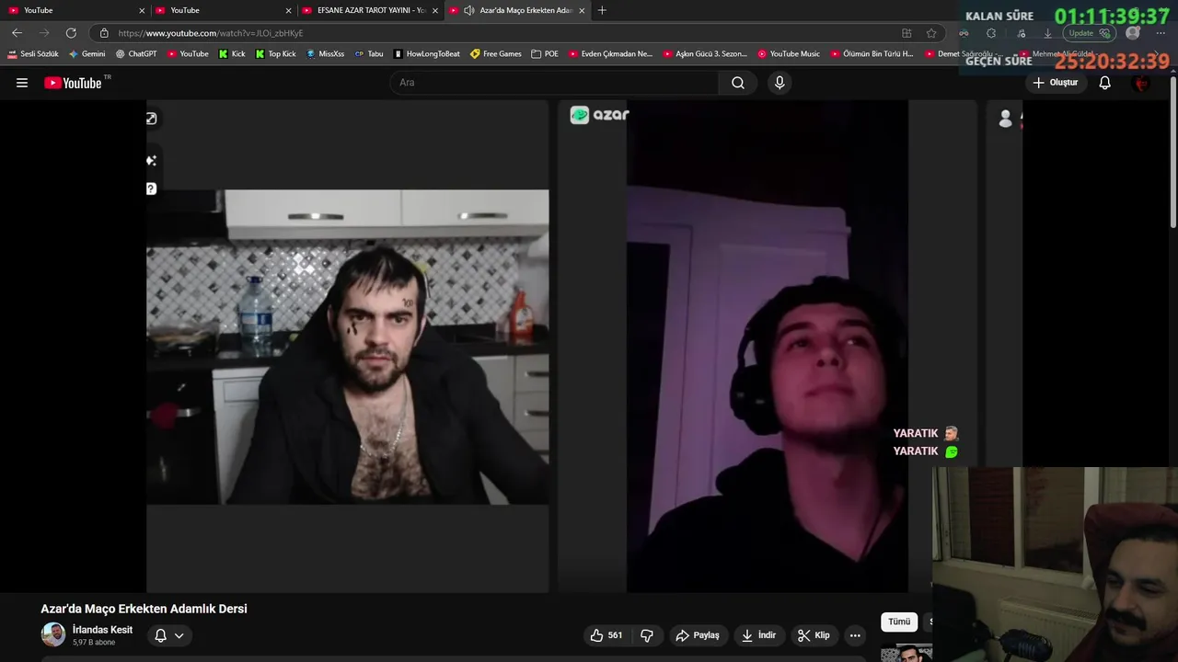1178x662 pixels.
Task: Focus the YouTube Ara search field
Action: tap(556, 83)
